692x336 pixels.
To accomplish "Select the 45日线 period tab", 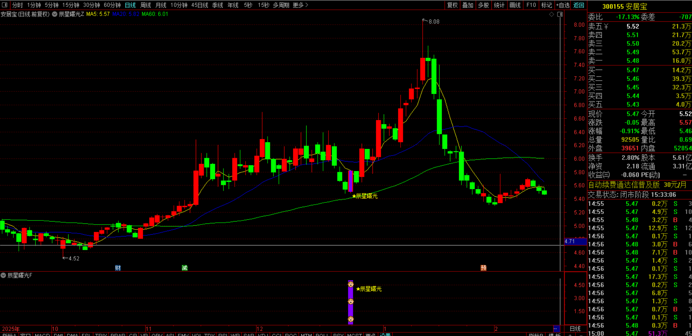I will 200,5.
